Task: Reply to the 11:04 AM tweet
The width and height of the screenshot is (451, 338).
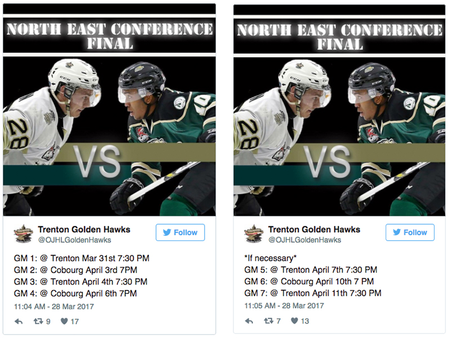Action: tap(19, 322)
